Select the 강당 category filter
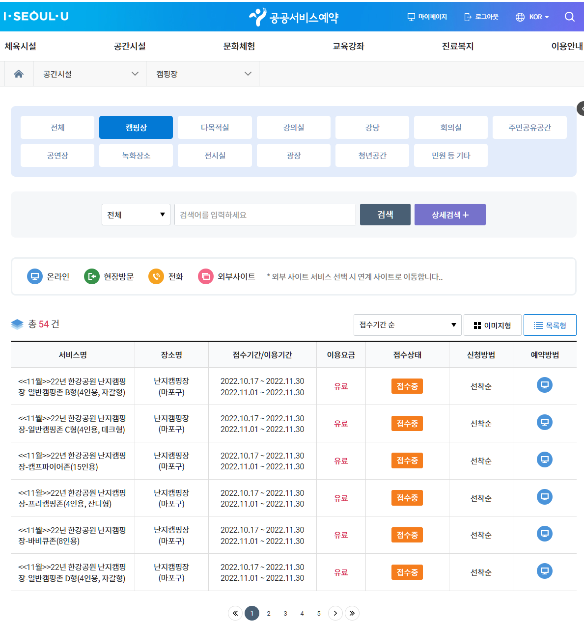This screenshot has height=623, width=584. point(372,128)
